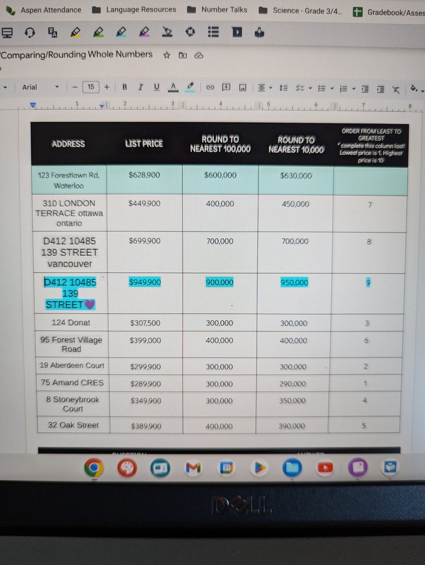Click the "ROUND TO NEAREST 100,000" column header
The width and height of the screenshot is (425, 565).
tap(220, 144)
